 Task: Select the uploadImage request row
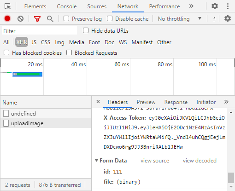(x=46, y=123)
